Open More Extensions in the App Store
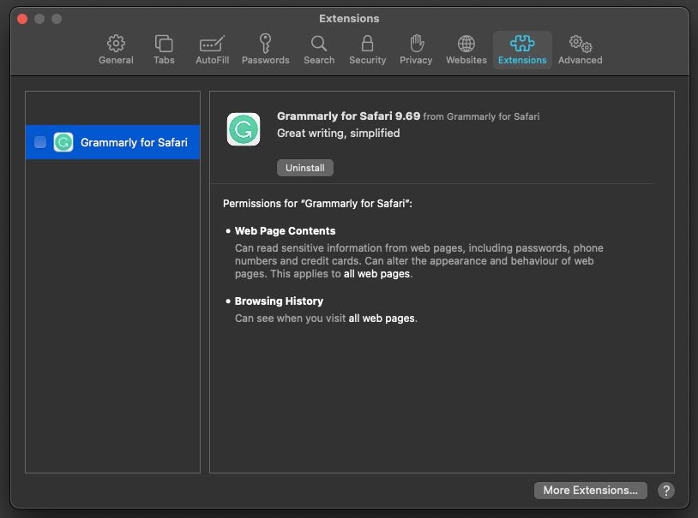The height and width of the screenshot is (518, 698). [590, 490]
